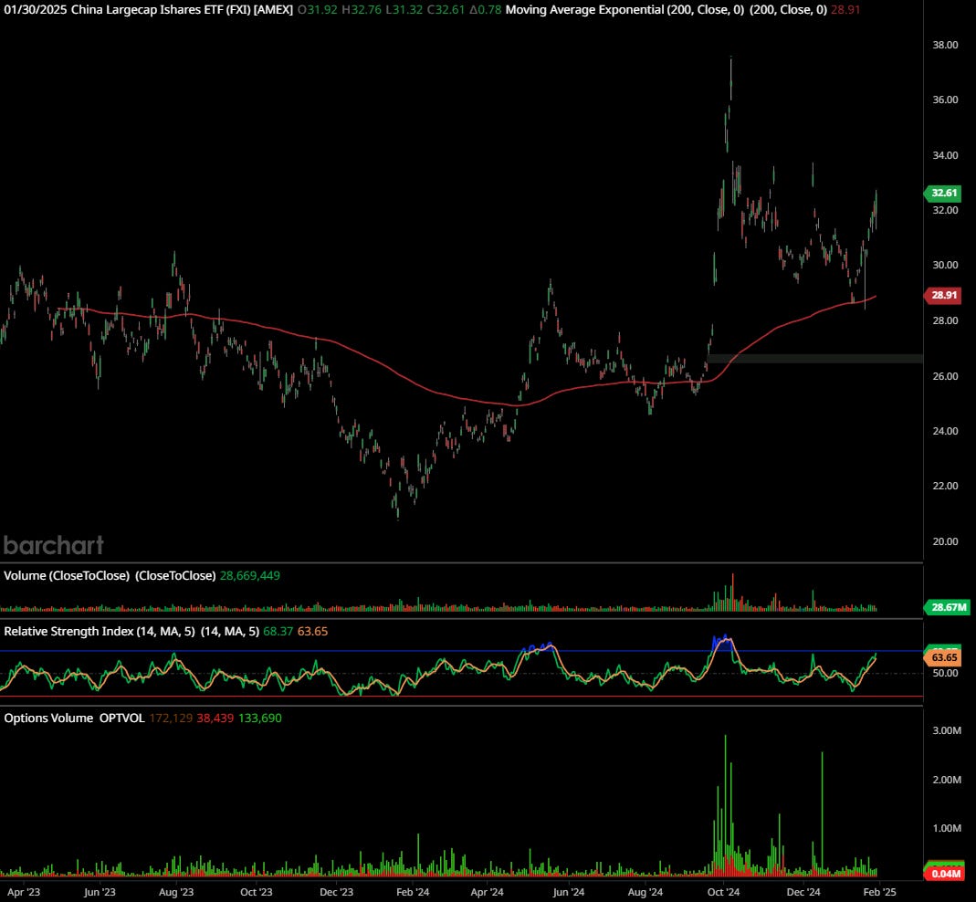Click the red 0.04M options volume tag
The width and height of the screenshot is (976, 902).
coord(946,874)
